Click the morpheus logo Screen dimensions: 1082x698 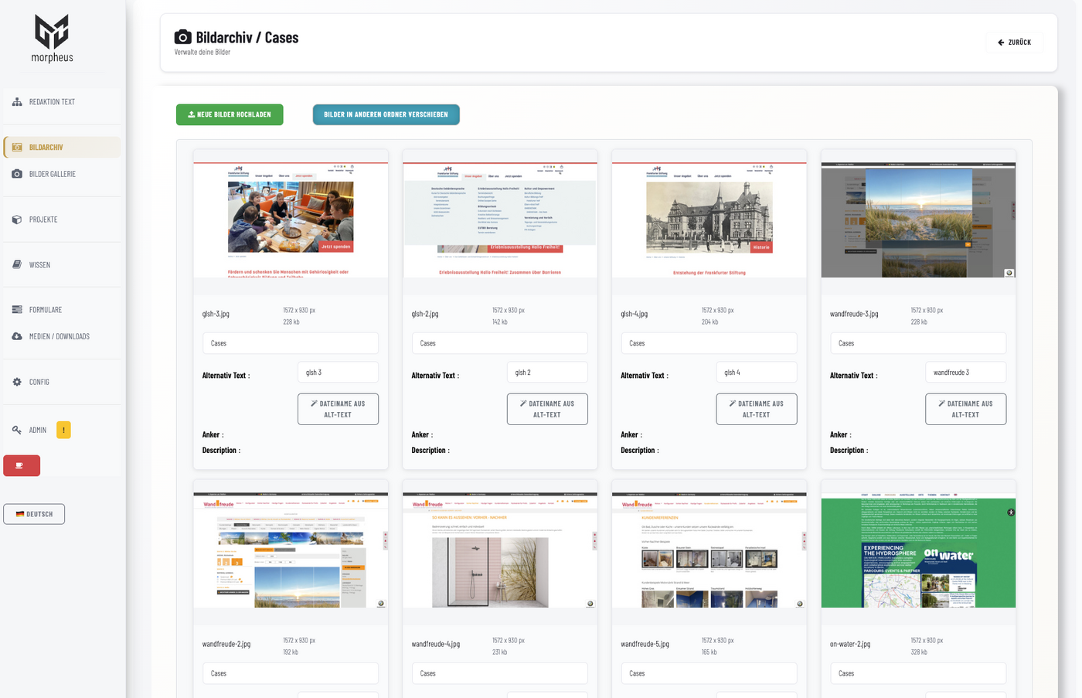coord(52,38)
